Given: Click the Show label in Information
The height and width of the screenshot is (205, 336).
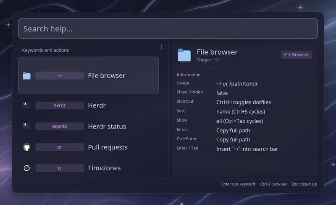Looking at the screenshot, I should (x=182, y=120).
